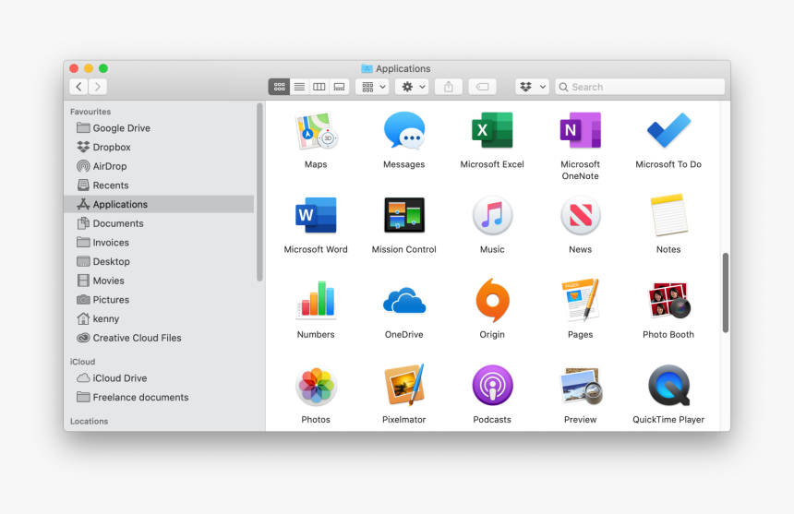The width and height of the screenshot is (794, 514).
Task: Open Freelance documents in the sidebar
Action: pos(159,397)
